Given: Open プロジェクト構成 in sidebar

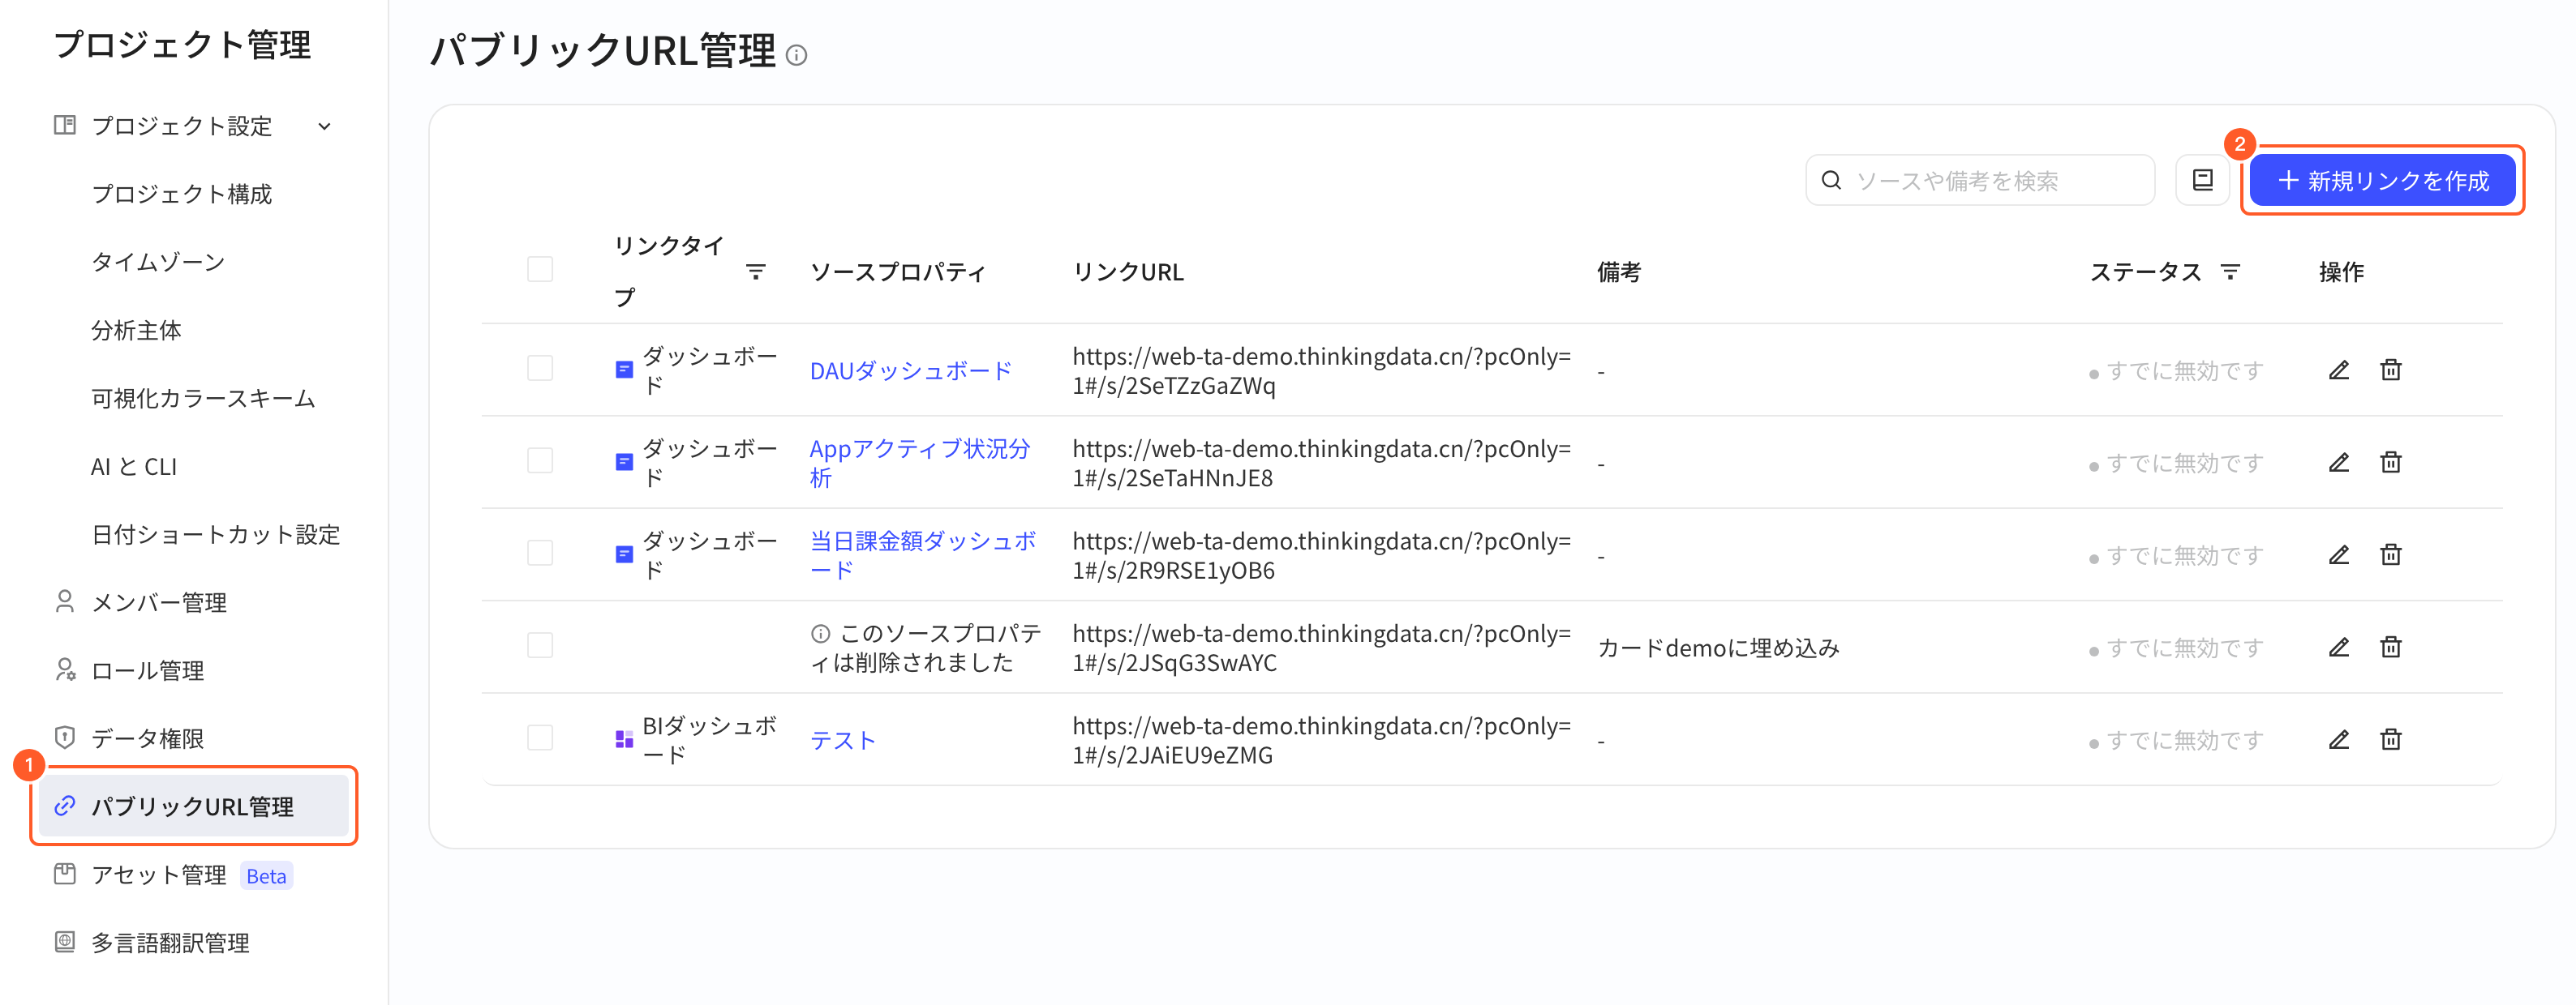Looking at the screenshot, I should click(182, 194).
